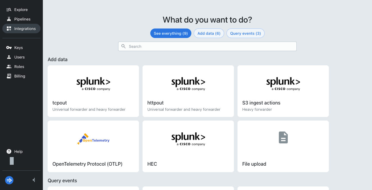Screen dimensions: 372x190
Task: Click the Roles people icon
Action: point(9,66)
